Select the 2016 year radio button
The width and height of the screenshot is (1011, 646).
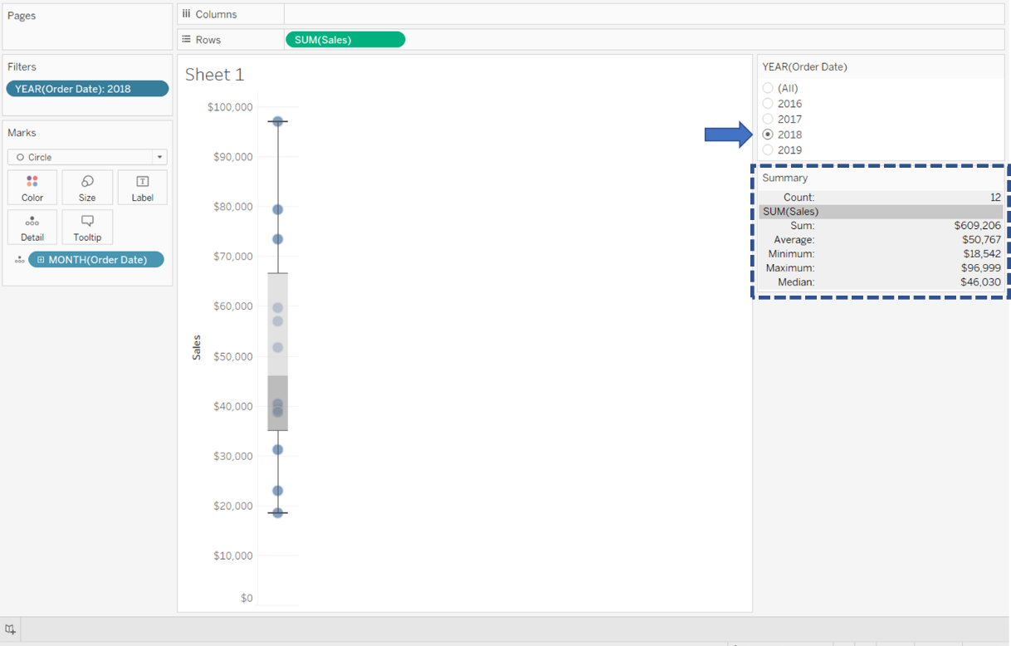[x=768, y=104]
